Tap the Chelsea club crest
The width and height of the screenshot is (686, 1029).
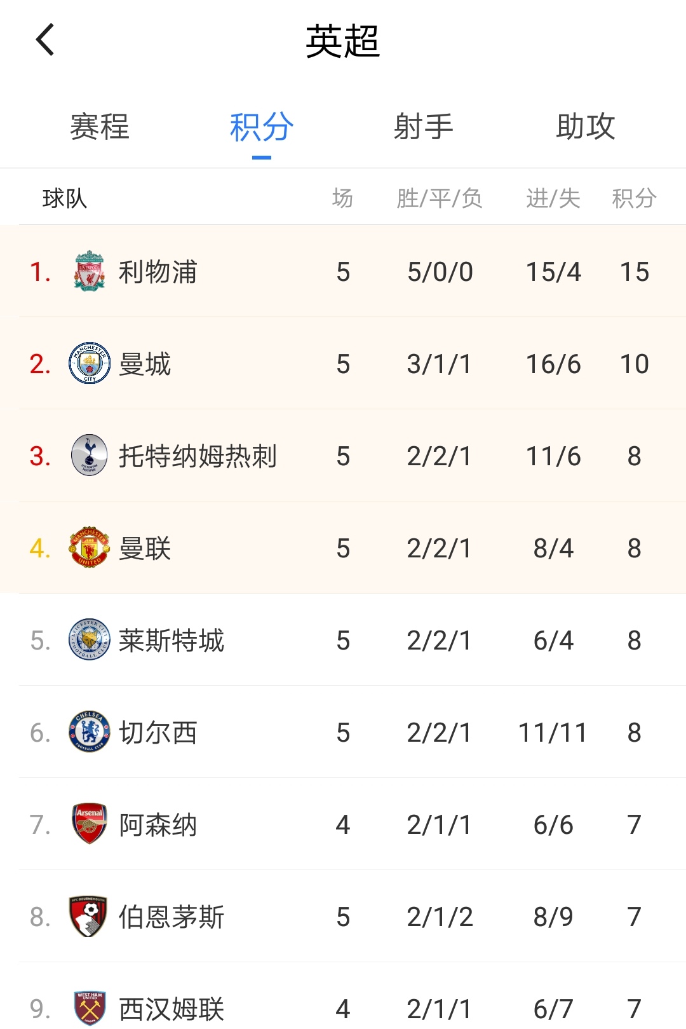click(x=90, y=732)
